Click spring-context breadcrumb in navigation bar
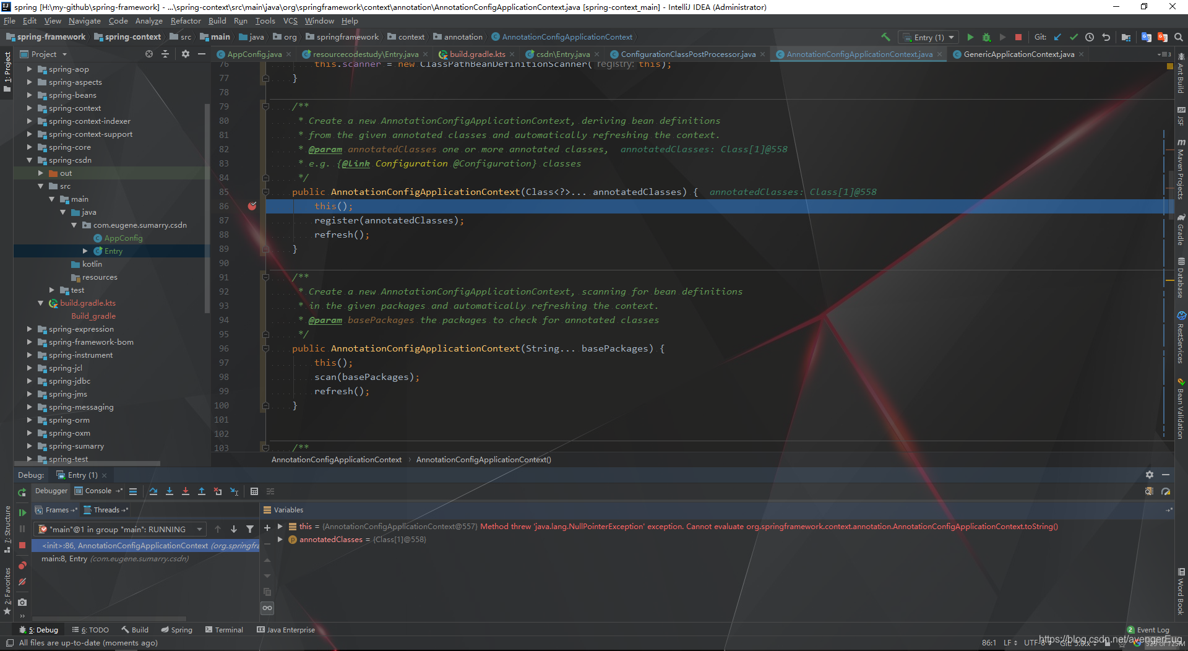The image size is (1188, 651). pos(127,37)
